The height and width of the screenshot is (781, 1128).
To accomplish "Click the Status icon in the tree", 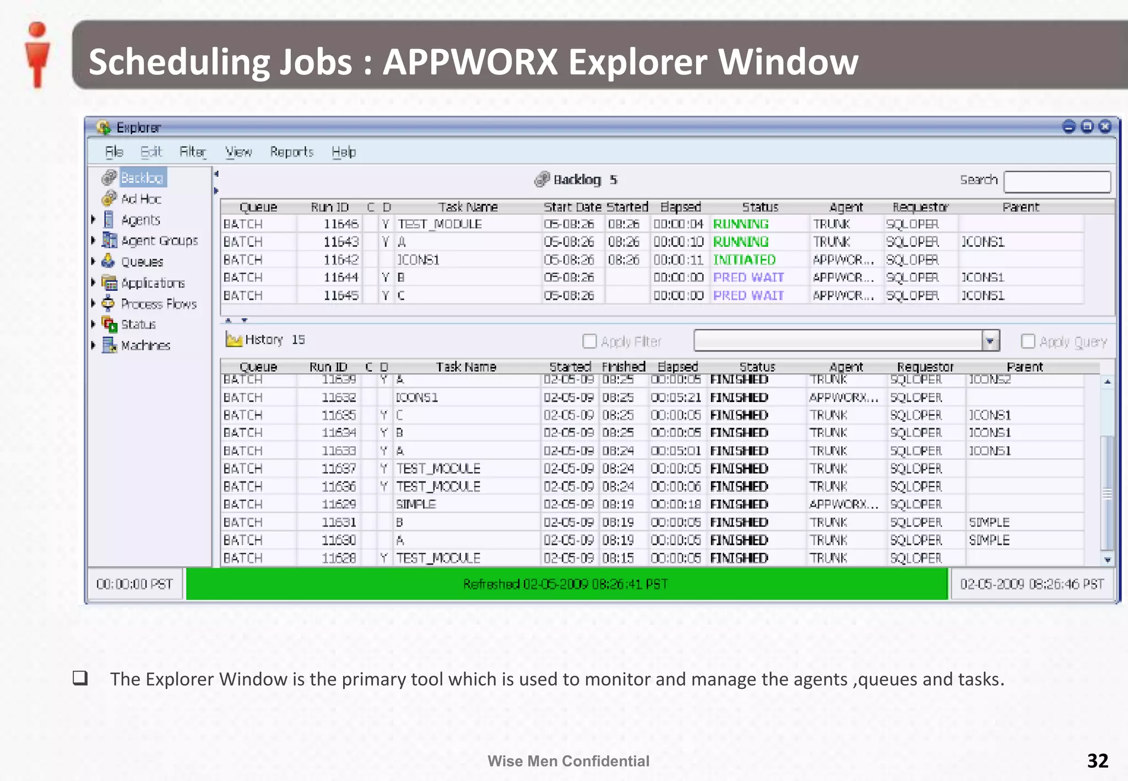I will click(110, 324).
